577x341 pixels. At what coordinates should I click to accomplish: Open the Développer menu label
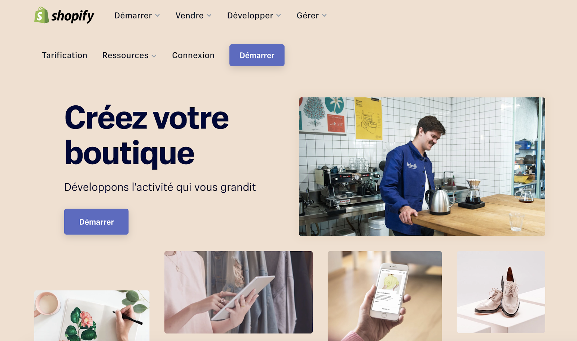[250, 16]
